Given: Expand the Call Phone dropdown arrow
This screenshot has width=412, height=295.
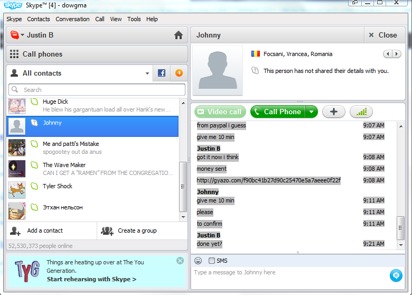Looking at the screenshot, I should click(x=312, y=112).
